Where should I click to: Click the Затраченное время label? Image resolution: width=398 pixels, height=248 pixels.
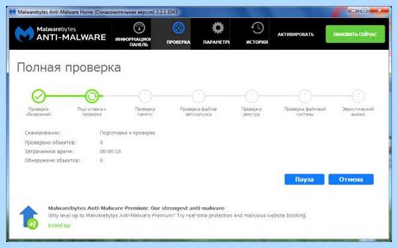coord(49,151)
